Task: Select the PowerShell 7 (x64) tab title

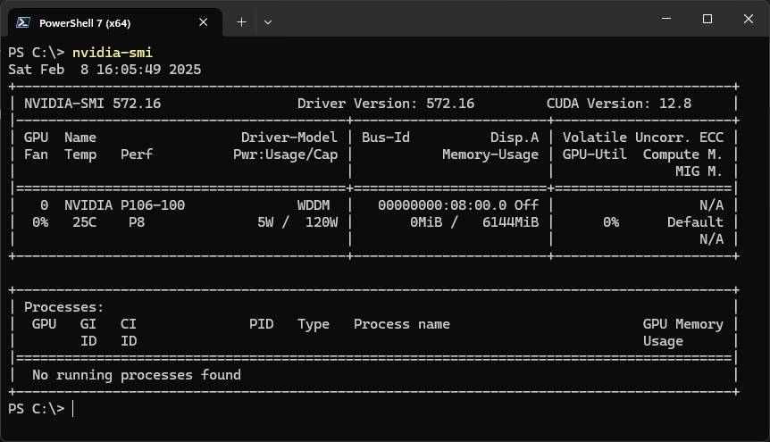Action: (x=85, y=22)
